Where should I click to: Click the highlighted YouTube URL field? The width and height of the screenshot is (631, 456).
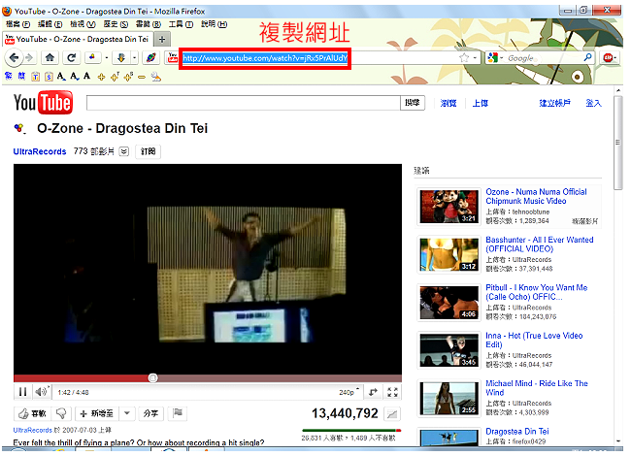click(265, 58)
